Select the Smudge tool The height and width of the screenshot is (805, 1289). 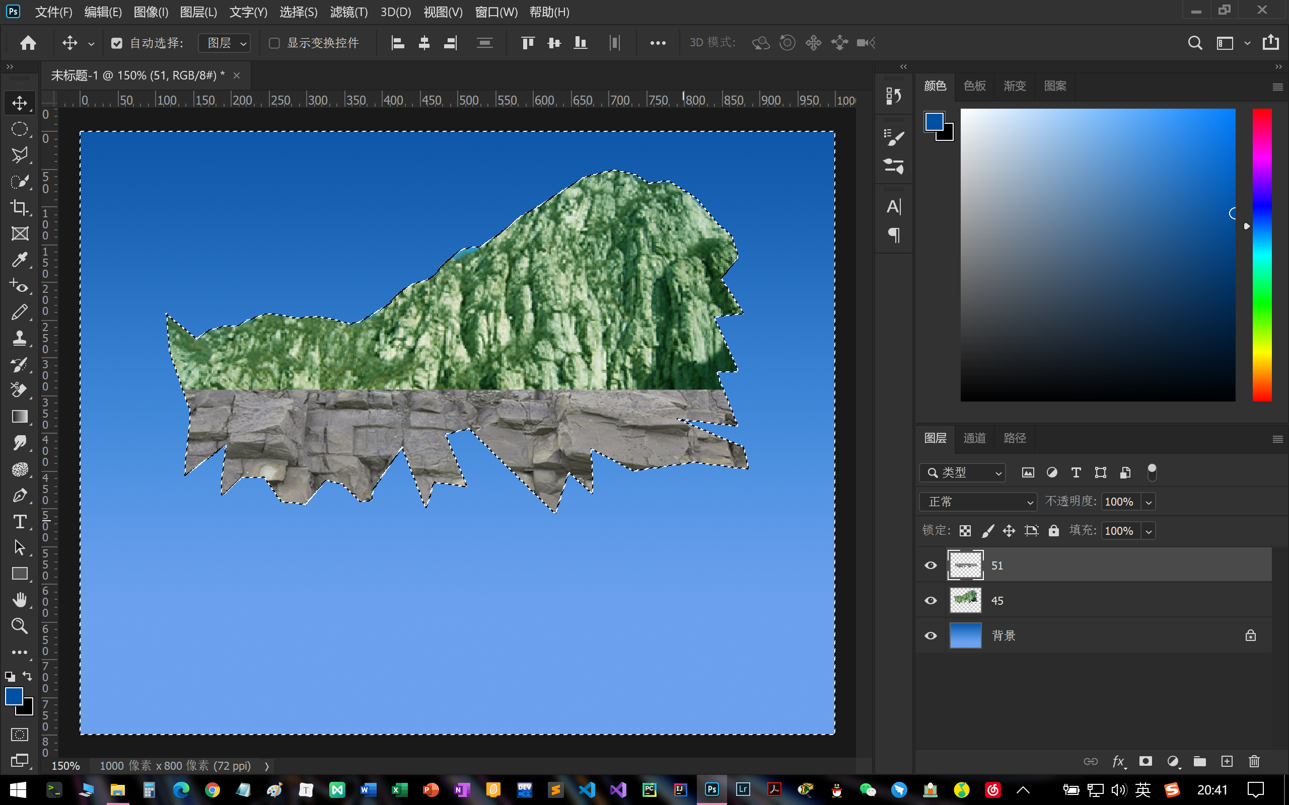pyautogui.click(x=20, y=443)
